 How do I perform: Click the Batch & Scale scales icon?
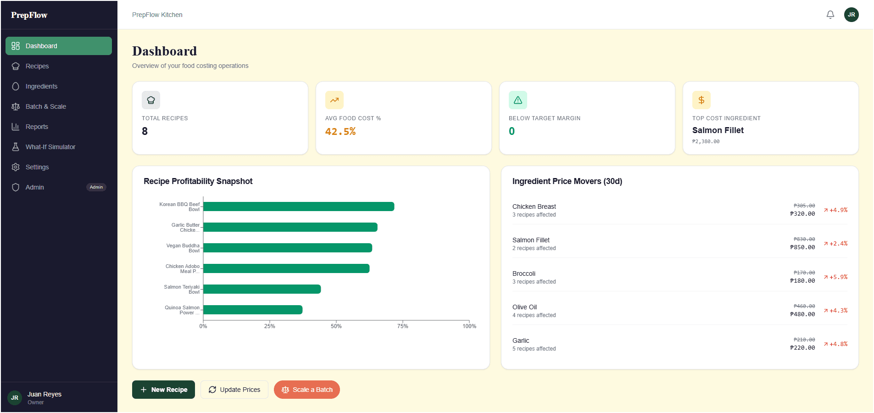point(16,106)
